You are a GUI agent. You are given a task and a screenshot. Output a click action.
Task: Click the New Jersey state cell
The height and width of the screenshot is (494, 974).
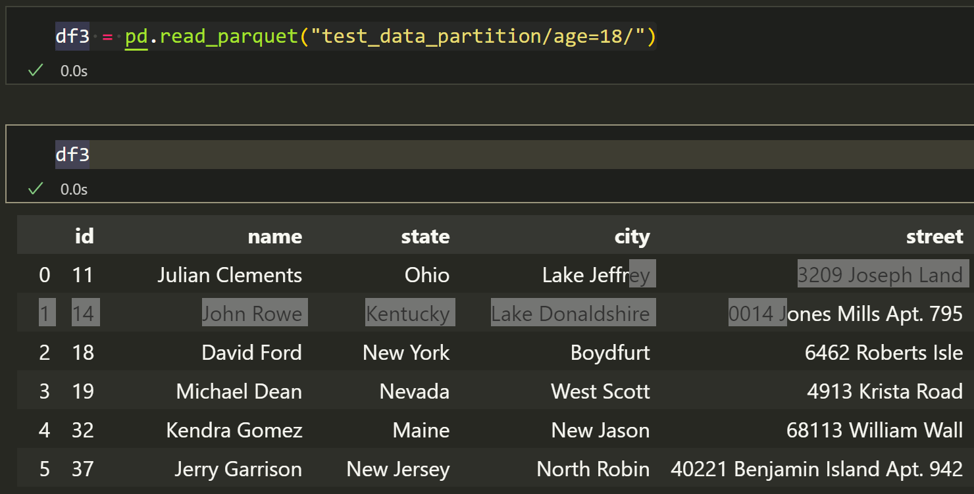pyautogui.click(x=398, y=468)
